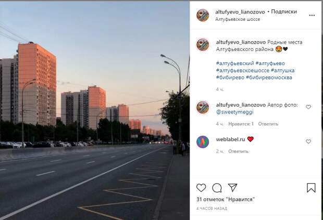Viewport: 323px width, 220px height.
Task: Share the post via paper plane icon
Action: point(232,188)
